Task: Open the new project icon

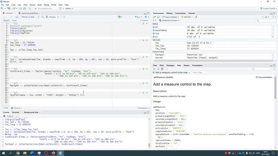Action: click(9, 8)
